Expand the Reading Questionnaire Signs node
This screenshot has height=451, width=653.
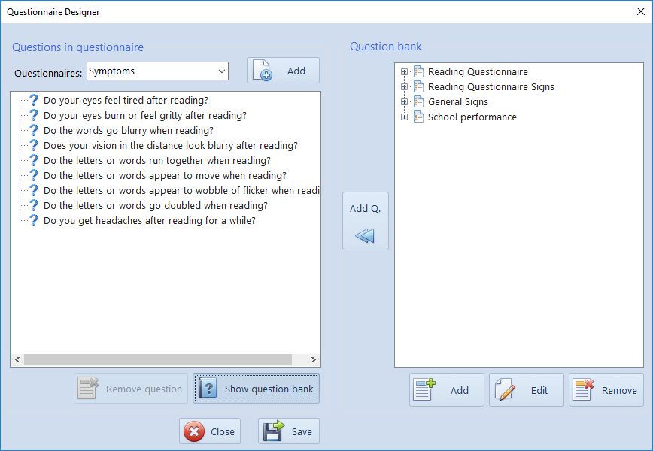(405, 87)
